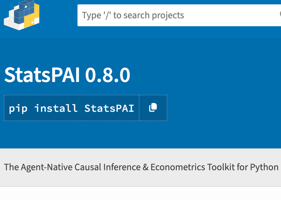This screenshot has width=281, height=200.
Task: Select the StatsPAI 0.8.0 heading
Action: pos(67,75)
